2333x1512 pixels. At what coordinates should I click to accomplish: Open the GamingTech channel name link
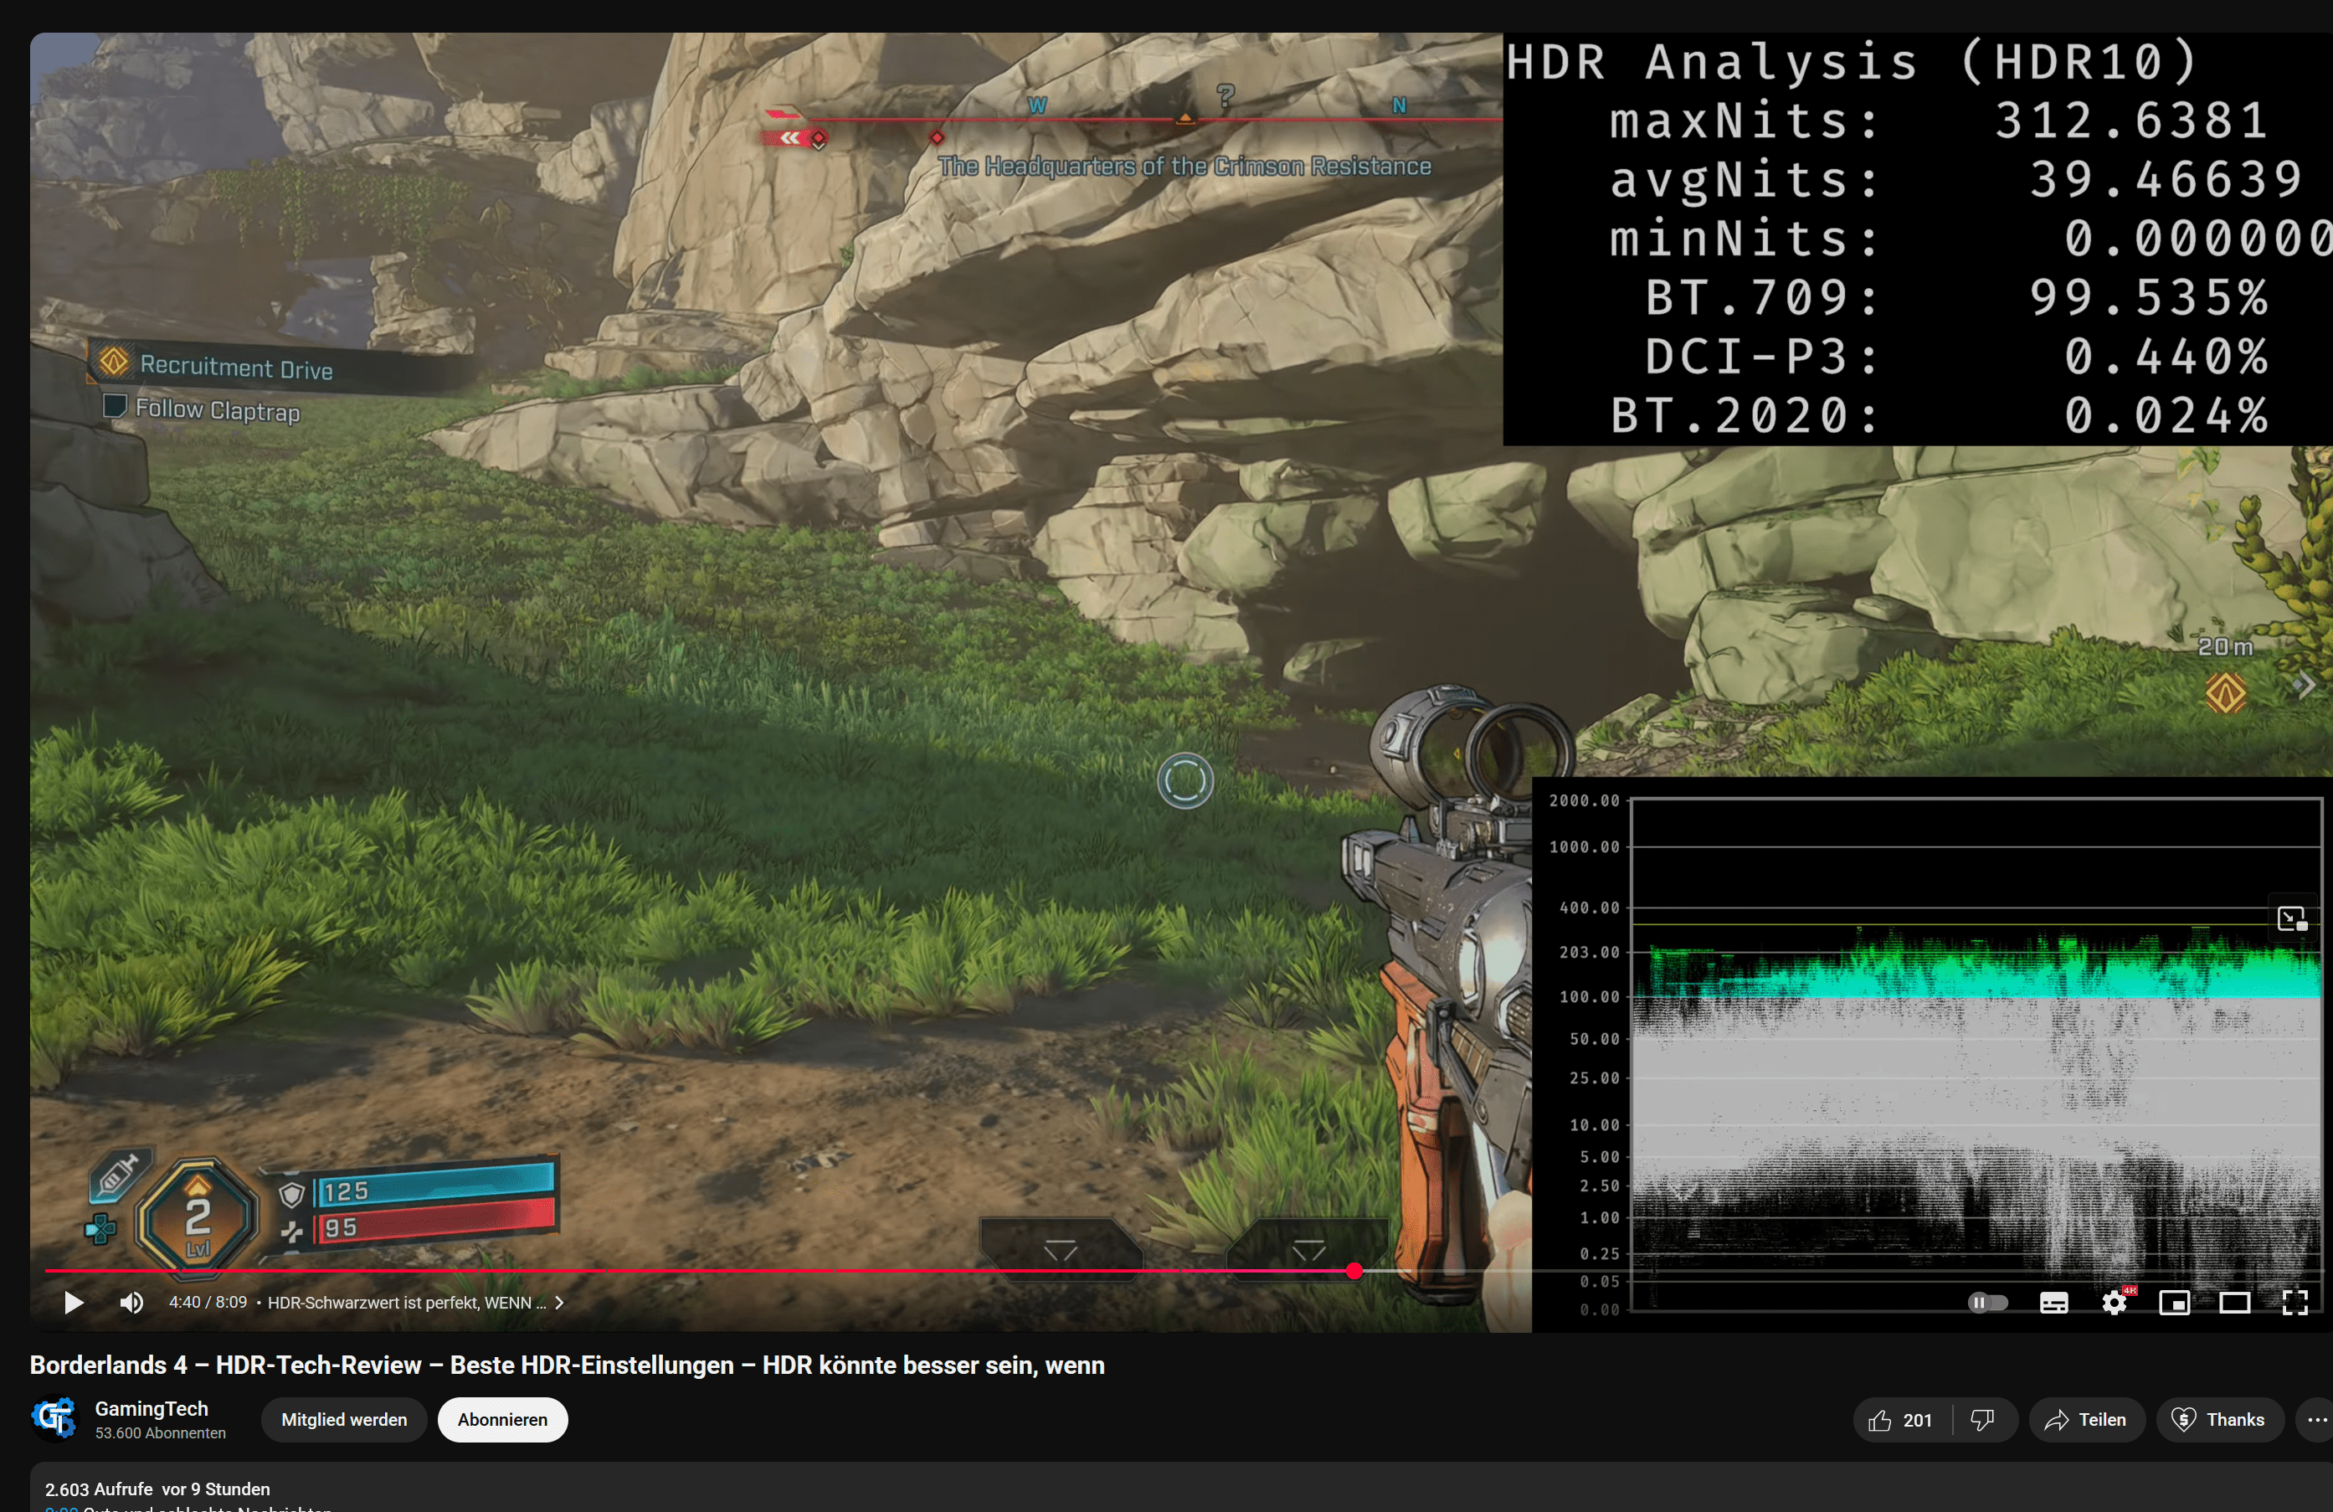(x=151, y=1409)
